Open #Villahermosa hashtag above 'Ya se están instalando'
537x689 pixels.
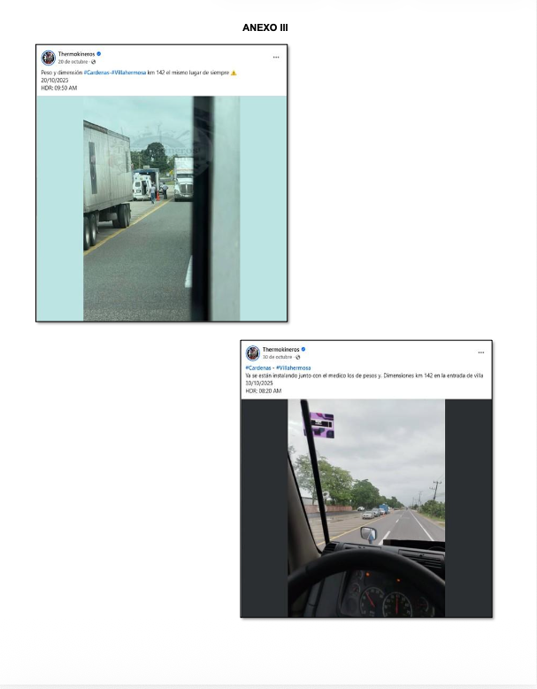point(294,368)
